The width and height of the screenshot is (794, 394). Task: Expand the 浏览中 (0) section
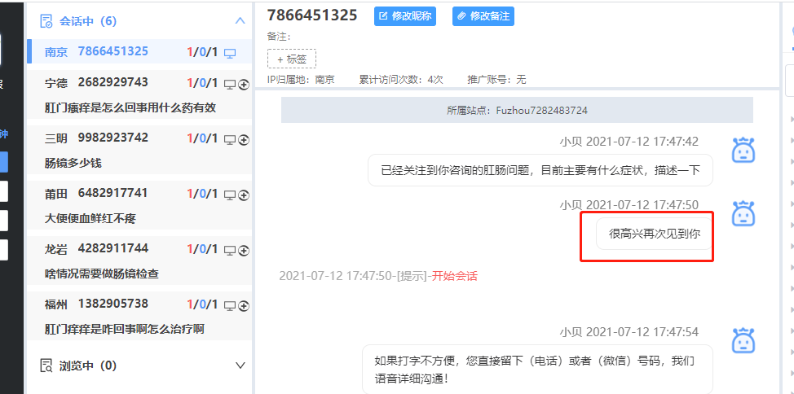click(x=240, y=366)
